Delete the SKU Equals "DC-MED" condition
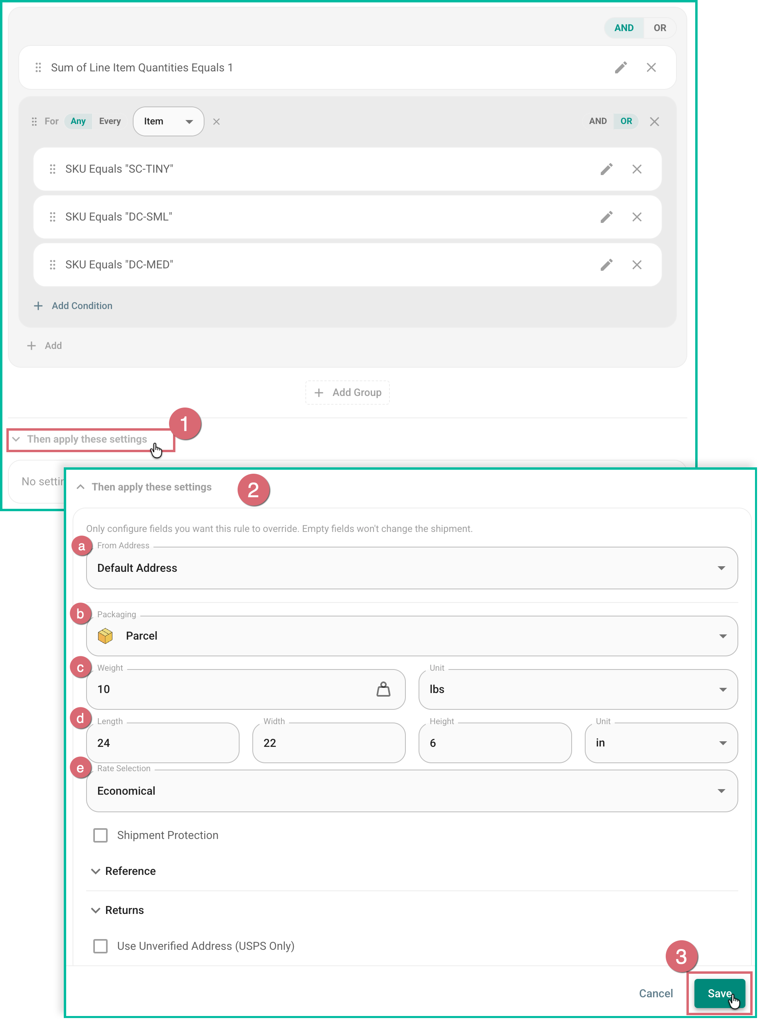Viewport: 759px width, 1020px height. pos(637,265)
